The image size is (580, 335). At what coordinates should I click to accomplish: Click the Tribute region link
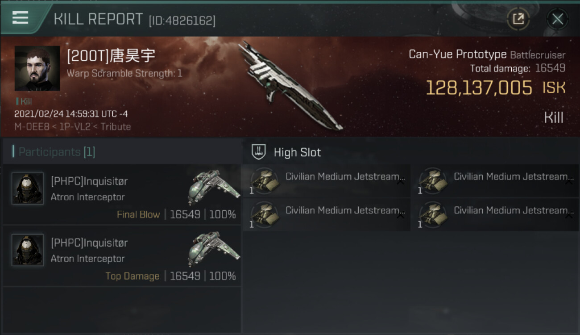click(x=116, y=126)
